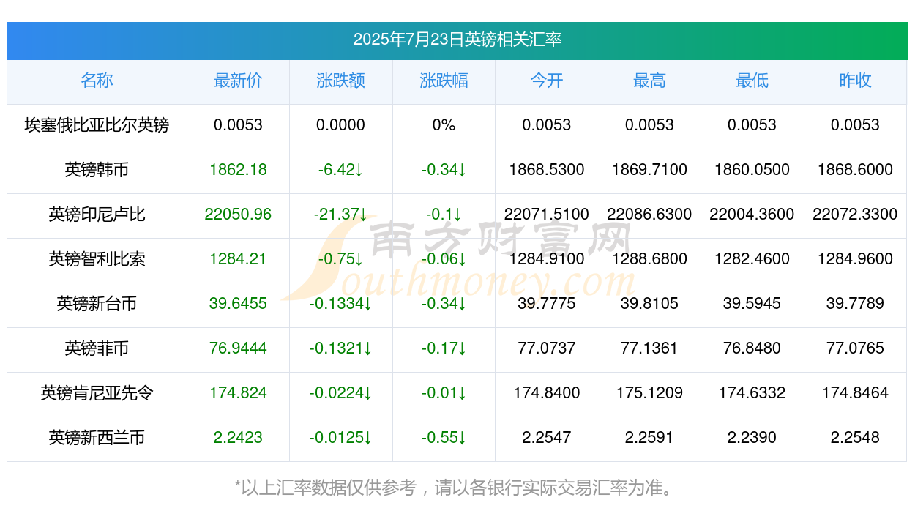Screen dimensions: 915x511
Task: Click high value 1869.7100
Action: point(649,170)
